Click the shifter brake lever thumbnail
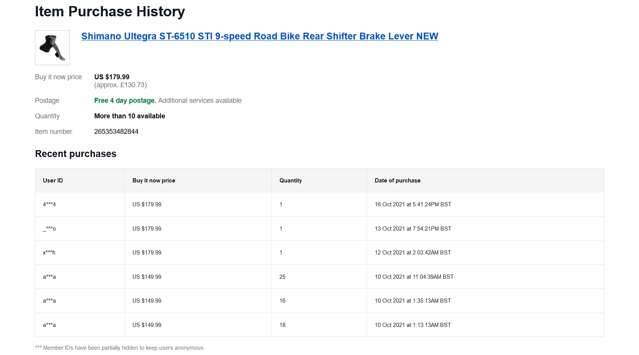 (52, 48)
